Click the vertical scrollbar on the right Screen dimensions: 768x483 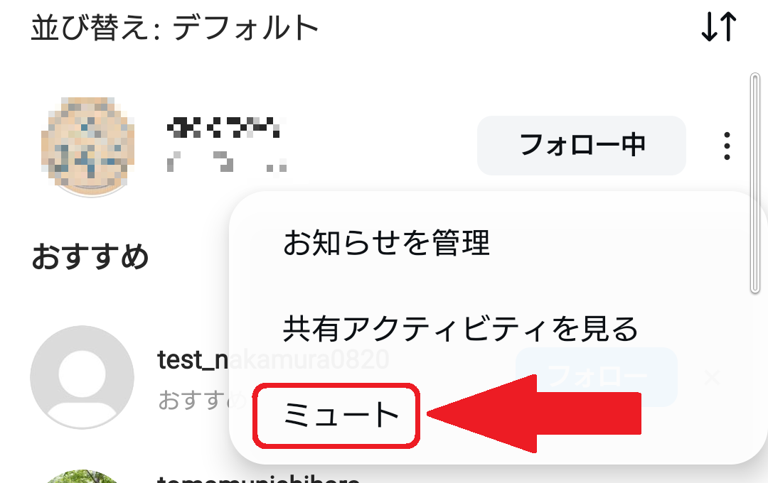(x=754, y=183)
